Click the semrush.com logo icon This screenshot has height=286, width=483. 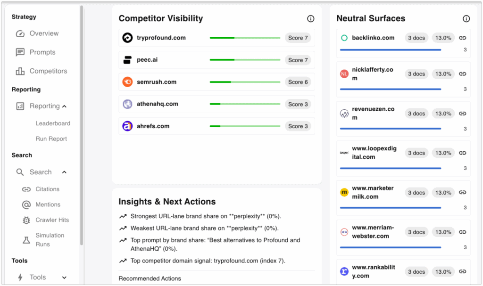tap(127, 82)
